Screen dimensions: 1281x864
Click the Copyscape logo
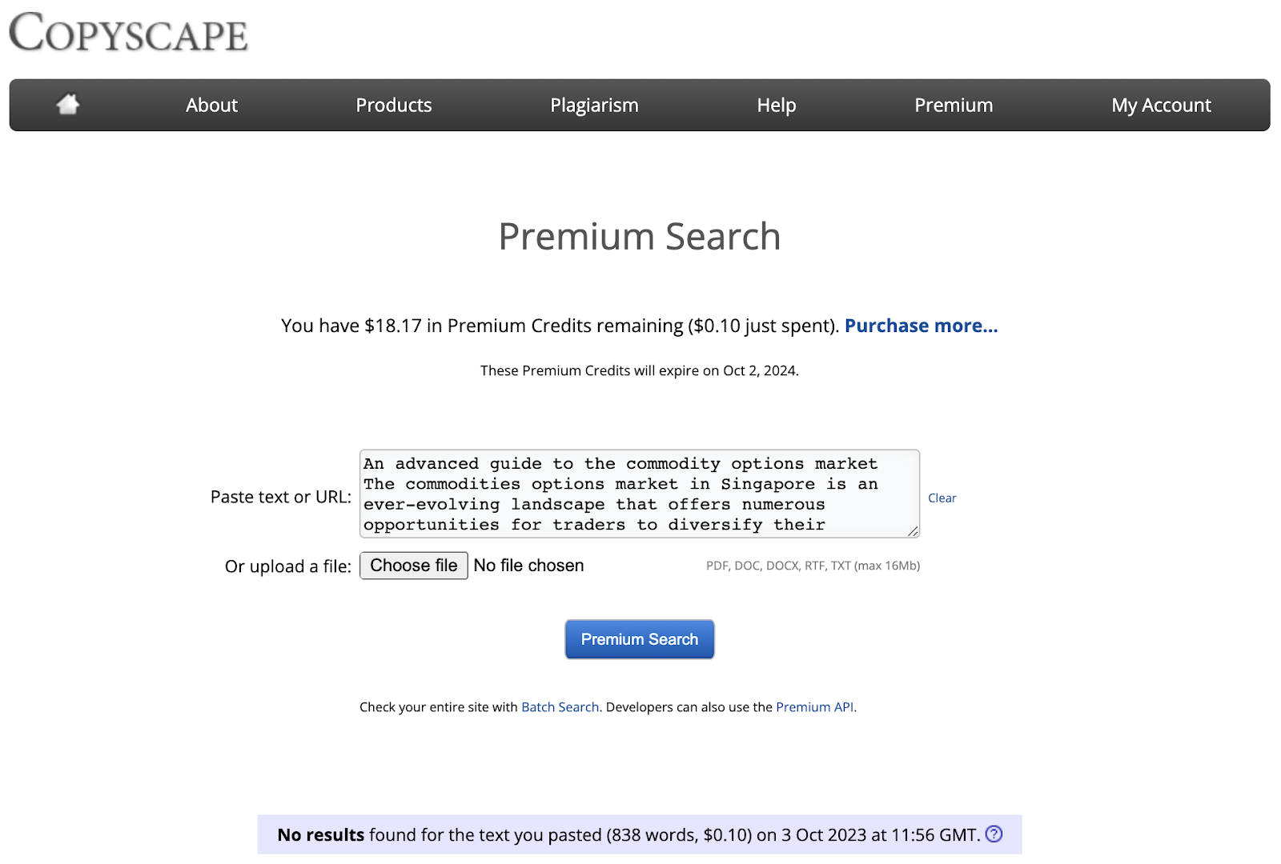(128, 34)
